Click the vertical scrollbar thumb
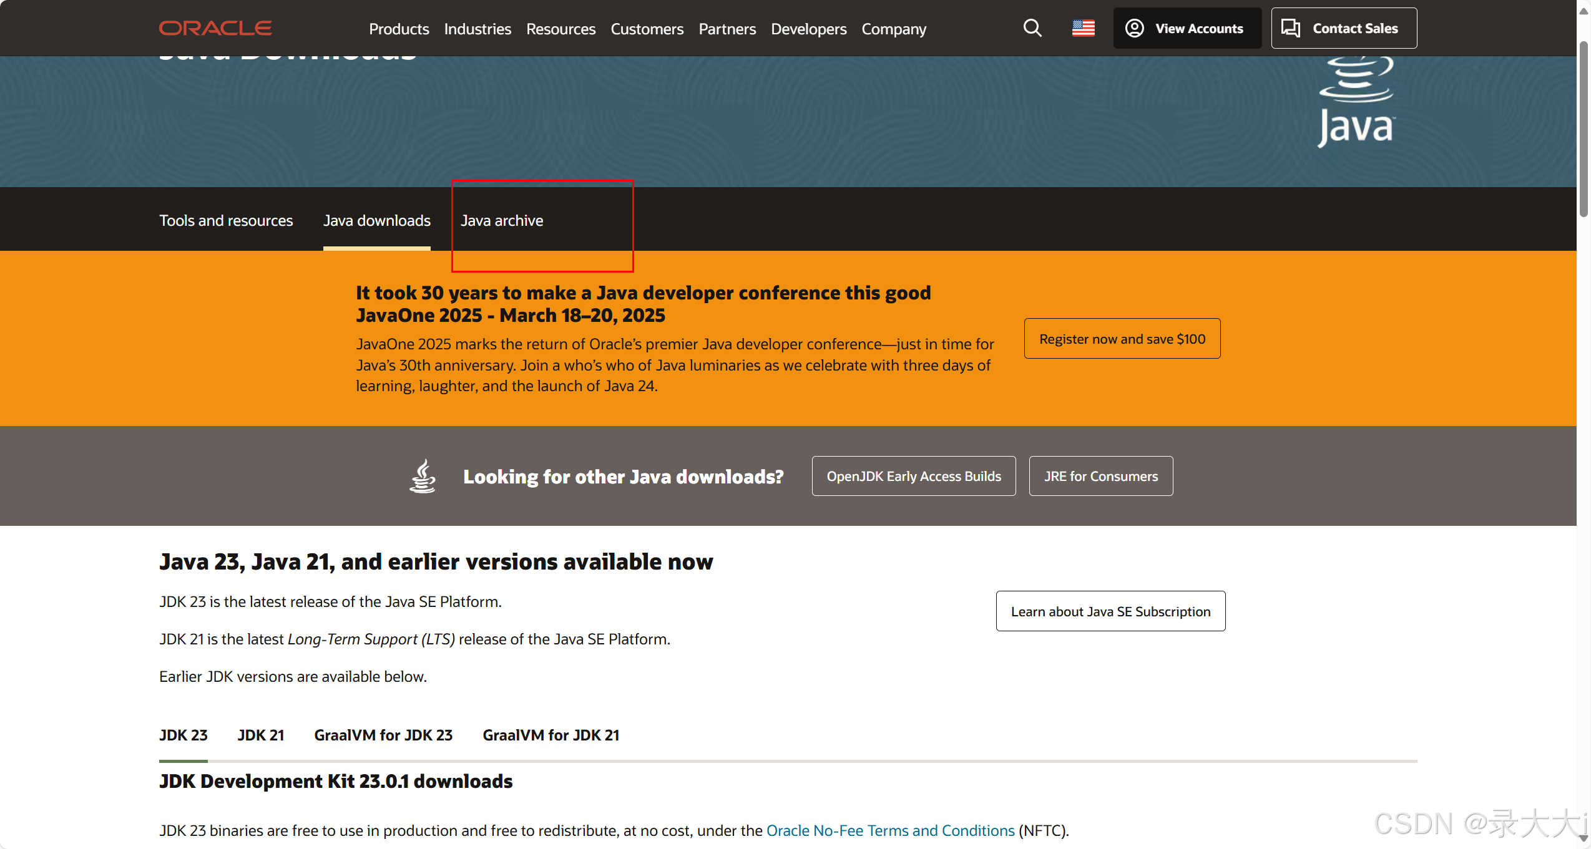 [x=1584, y=128]
